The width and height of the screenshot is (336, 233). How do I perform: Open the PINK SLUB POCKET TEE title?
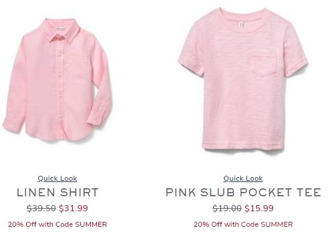[x=243, y=192]
